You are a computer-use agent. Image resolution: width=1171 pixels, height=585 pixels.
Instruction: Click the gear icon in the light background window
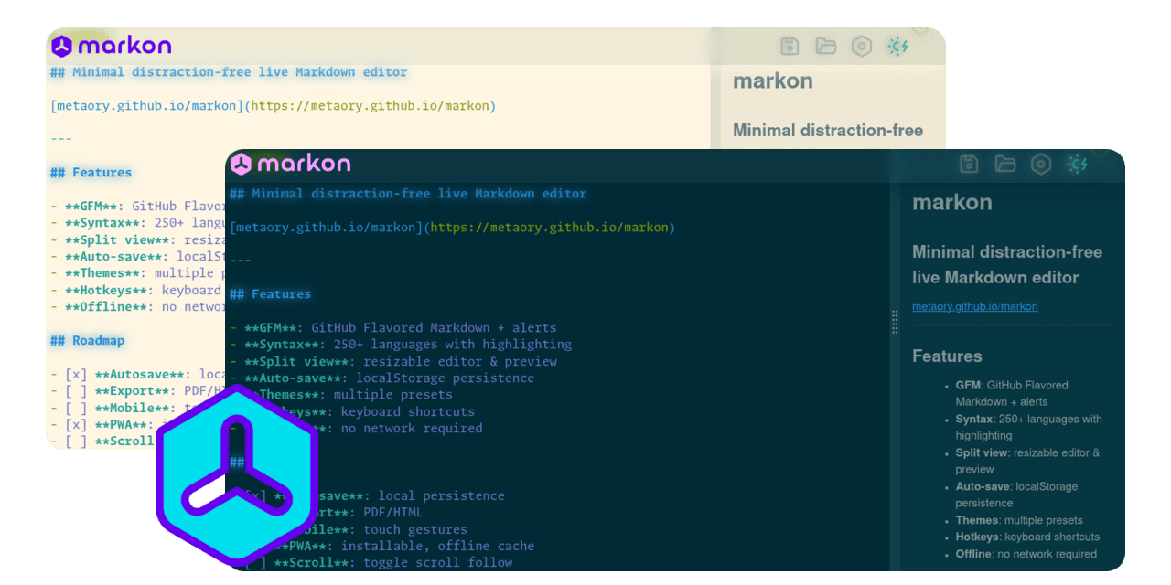click(x=861, y=46)
